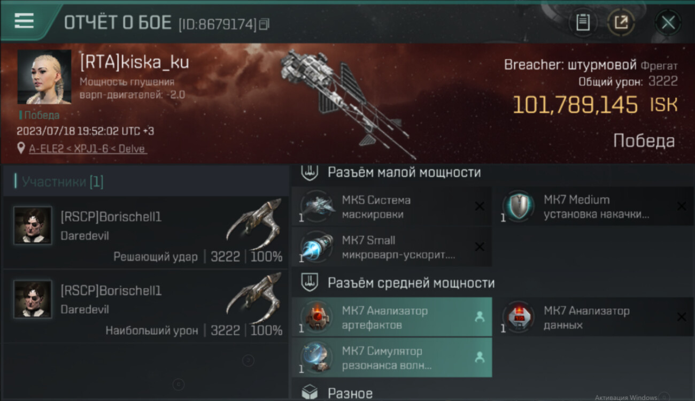Image resolution: width=695 pixels, height=401 pixels.
Task: Open A-ELE2 < XPJ1-6 < Delve location link
Action: (x=87, y=149)
